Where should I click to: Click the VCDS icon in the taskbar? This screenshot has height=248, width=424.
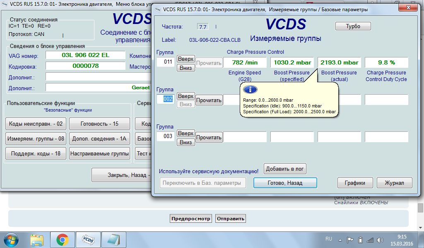coord(87,240)
